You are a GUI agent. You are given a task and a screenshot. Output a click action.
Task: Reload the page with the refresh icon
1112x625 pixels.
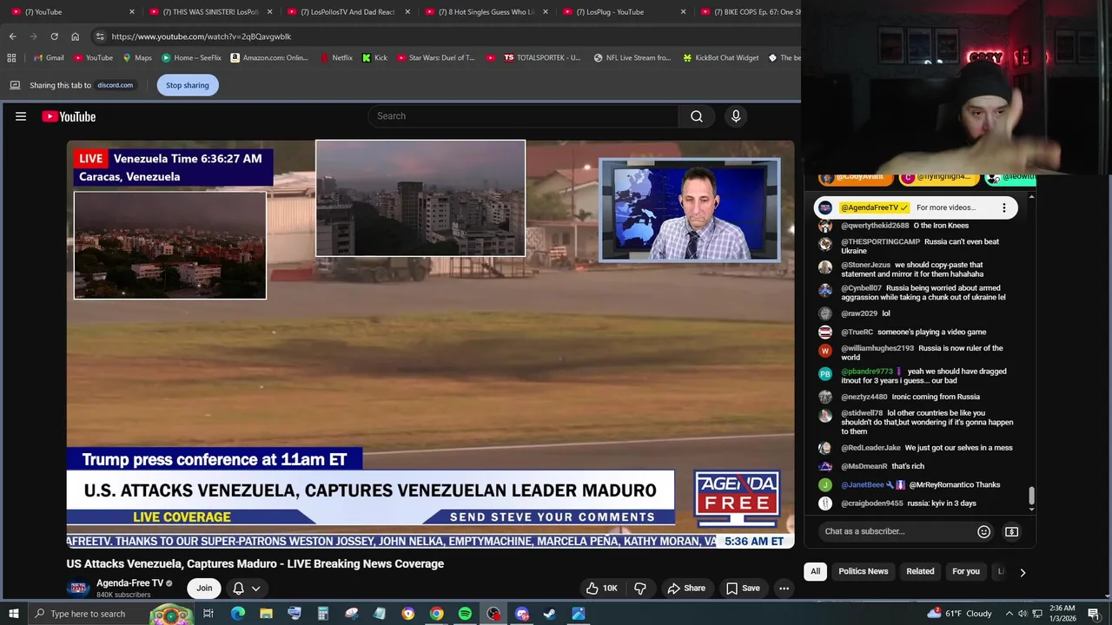tap(54, 36)
